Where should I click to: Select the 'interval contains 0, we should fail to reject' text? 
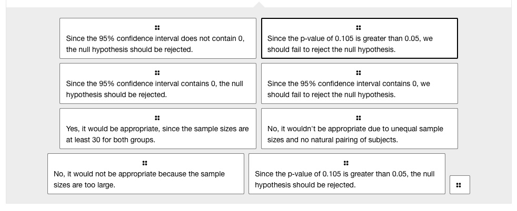(x=349, y=89)
